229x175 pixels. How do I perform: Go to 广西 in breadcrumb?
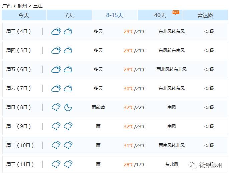pyautogui.click(x=7, y=6)
